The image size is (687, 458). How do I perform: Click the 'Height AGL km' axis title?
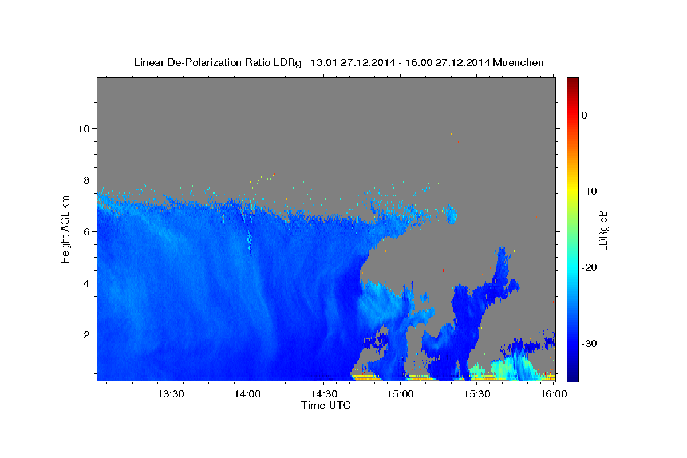click(x=65, y=229)
